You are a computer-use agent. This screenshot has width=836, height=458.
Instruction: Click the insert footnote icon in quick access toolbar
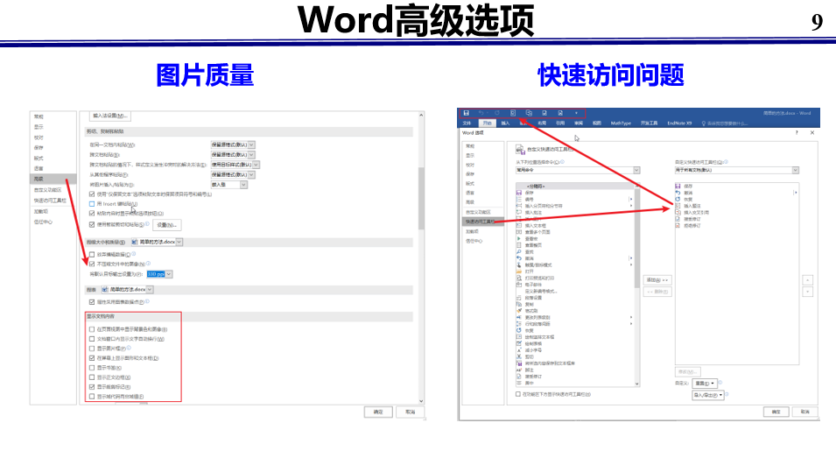tap(513, 113)
